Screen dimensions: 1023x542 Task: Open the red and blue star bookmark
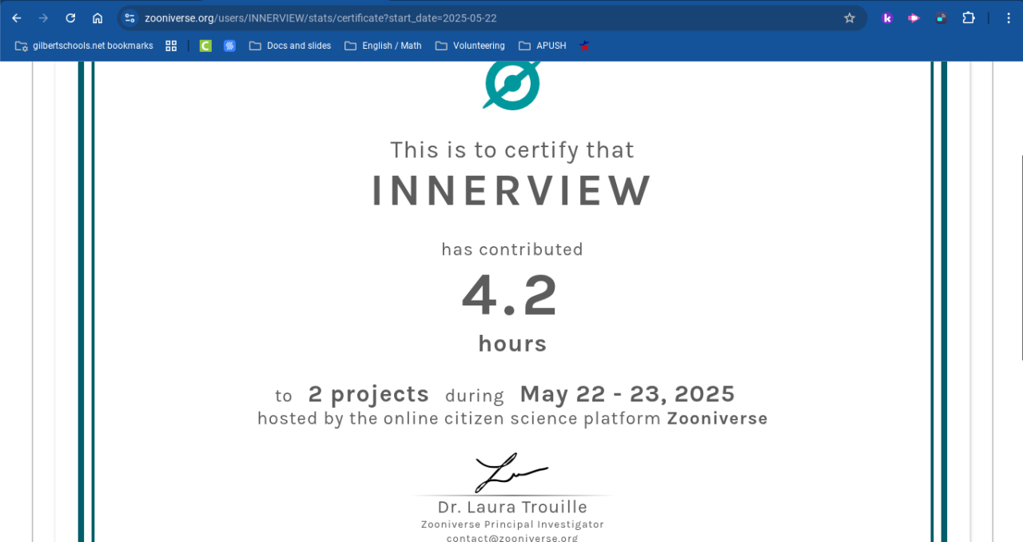(584, 46)
